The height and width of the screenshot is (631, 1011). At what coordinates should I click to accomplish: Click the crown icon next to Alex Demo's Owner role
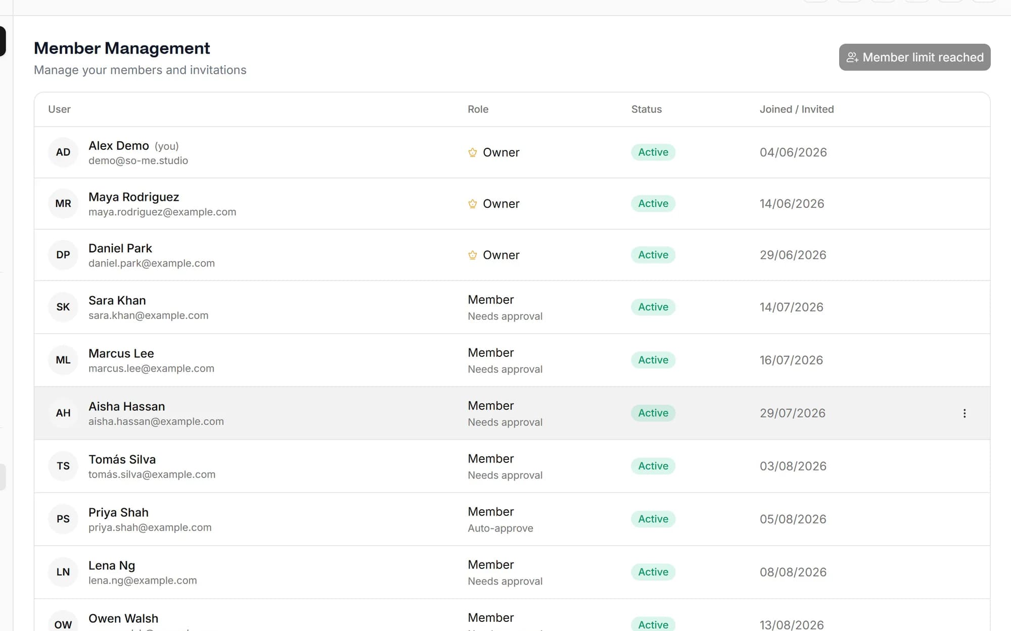tap(472, 152)
